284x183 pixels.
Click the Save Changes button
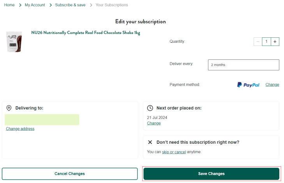[212, 174]
